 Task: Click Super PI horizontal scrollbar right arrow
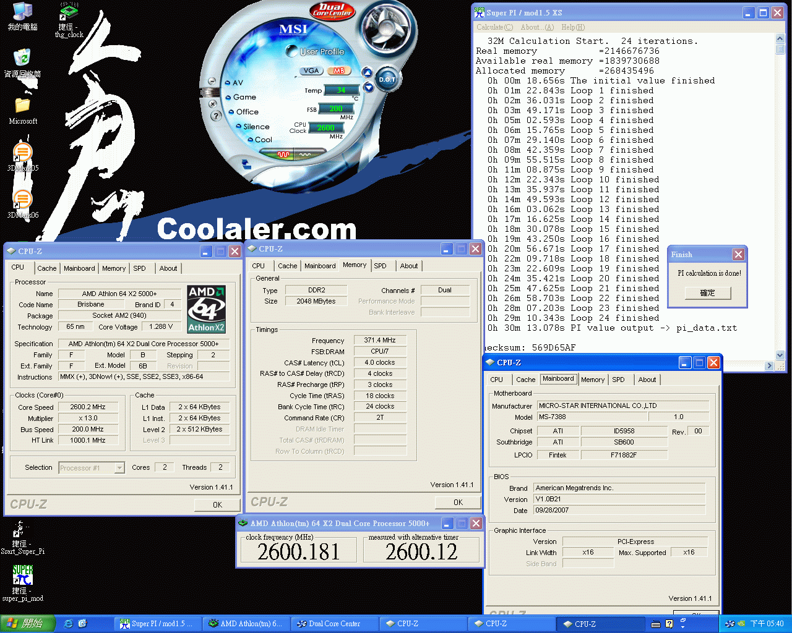pos(770,365)
